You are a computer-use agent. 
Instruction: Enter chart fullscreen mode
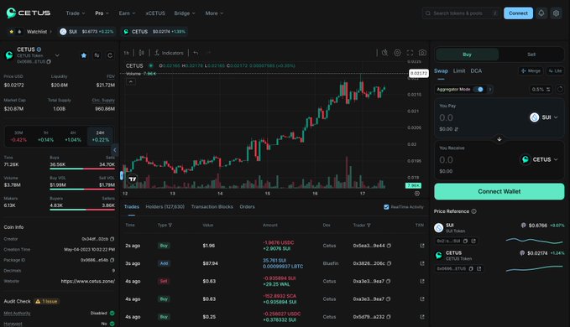click(410, 53)
